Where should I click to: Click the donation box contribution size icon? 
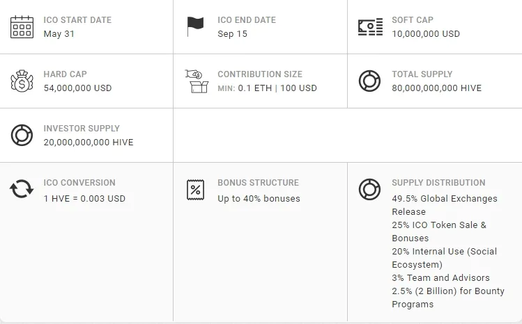tap(197, 81)
